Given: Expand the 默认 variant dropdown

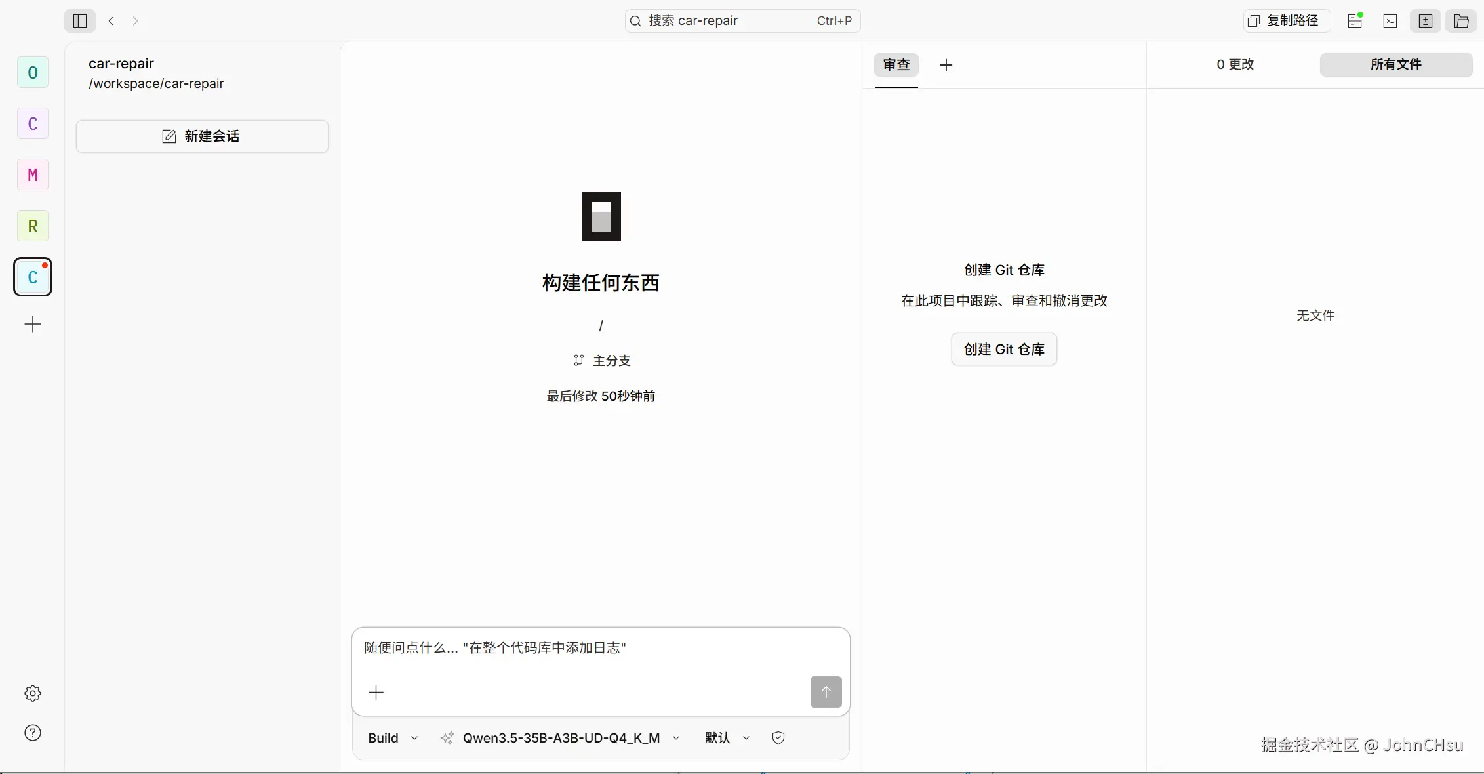Looking at the screenshot, I should (727, 738).
